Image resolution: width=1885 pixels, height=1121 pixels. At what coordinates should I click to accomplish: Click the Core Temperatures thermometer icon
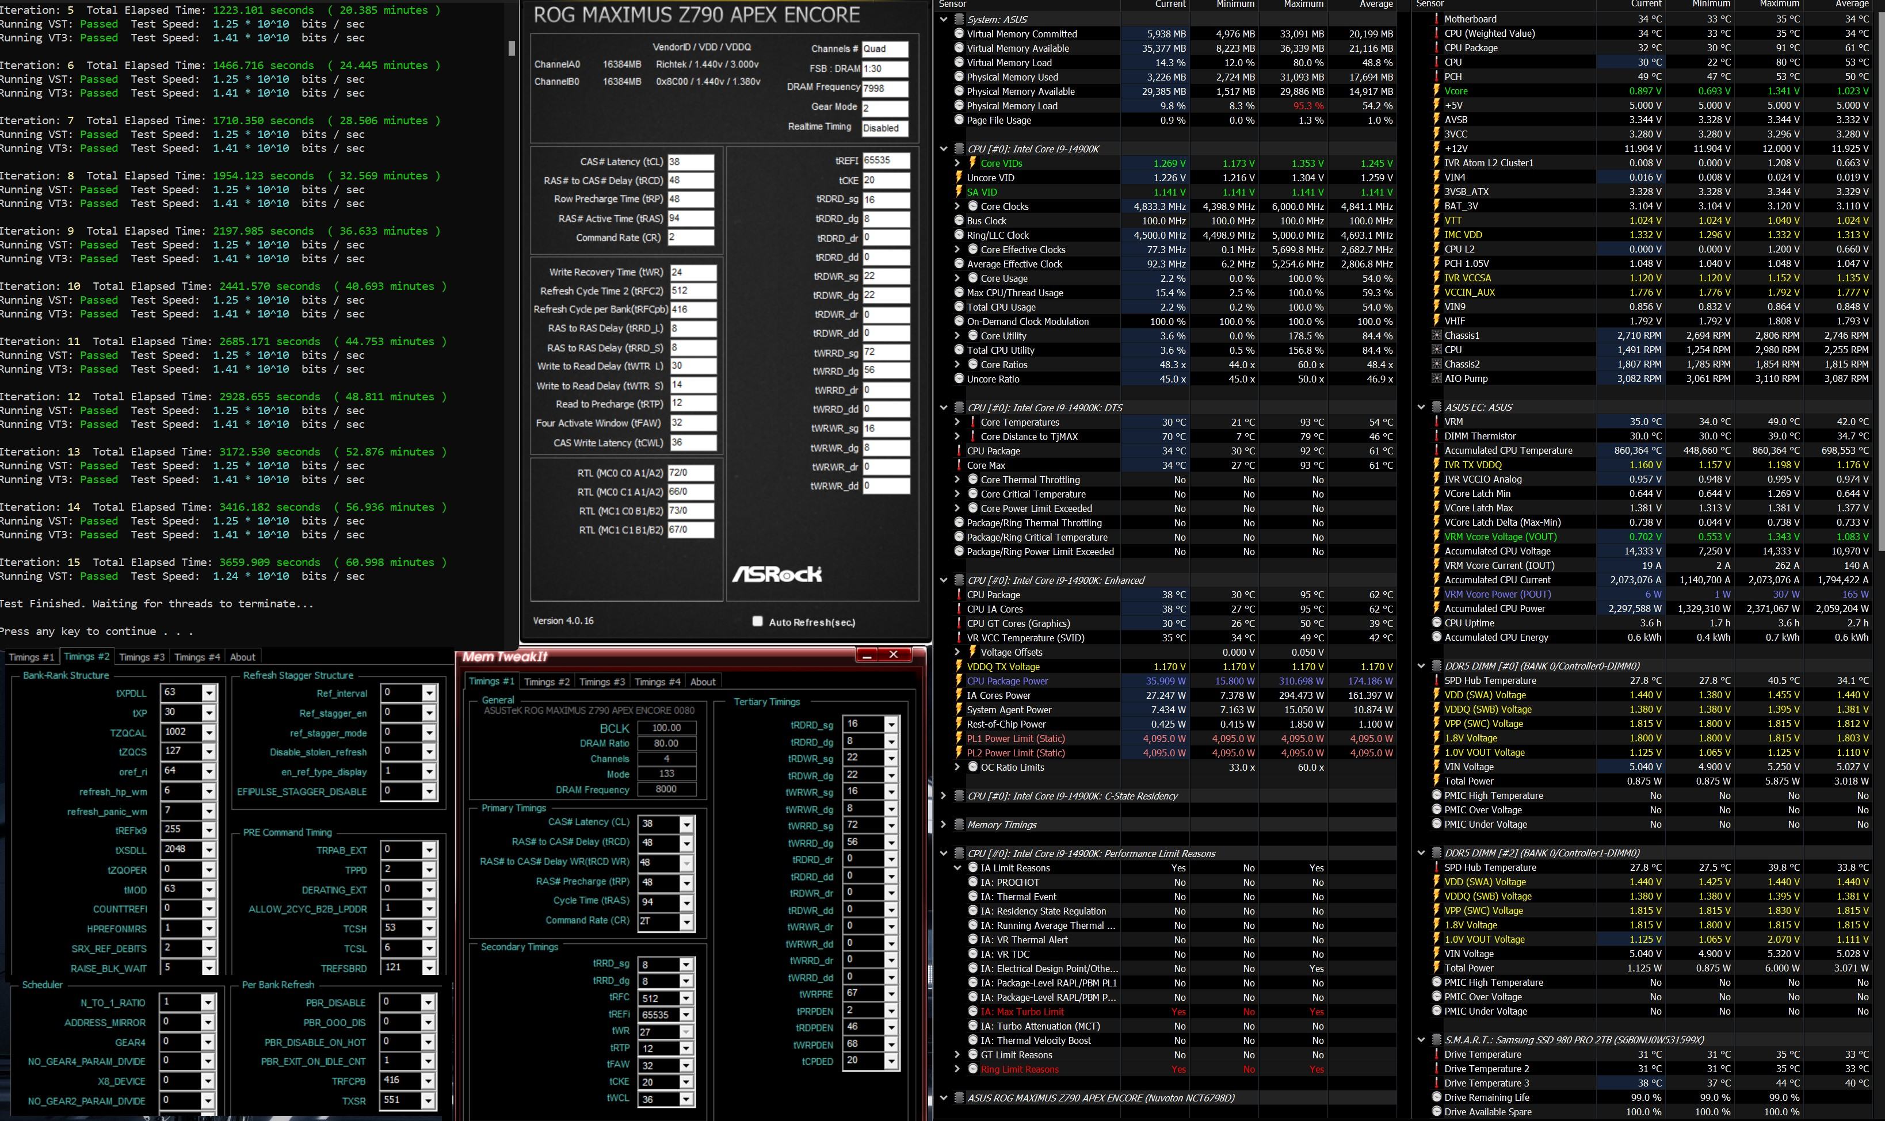973,422
